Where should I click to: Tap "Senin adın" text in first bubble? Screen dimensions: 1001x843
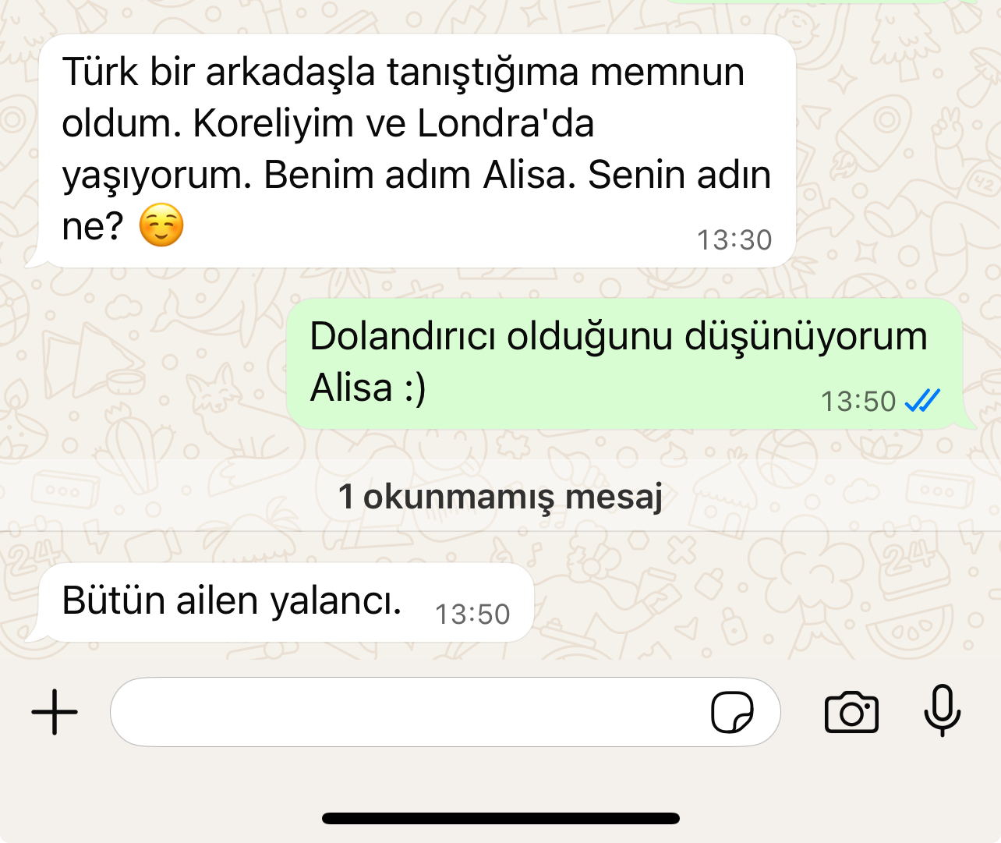click(x=679, y=175)
